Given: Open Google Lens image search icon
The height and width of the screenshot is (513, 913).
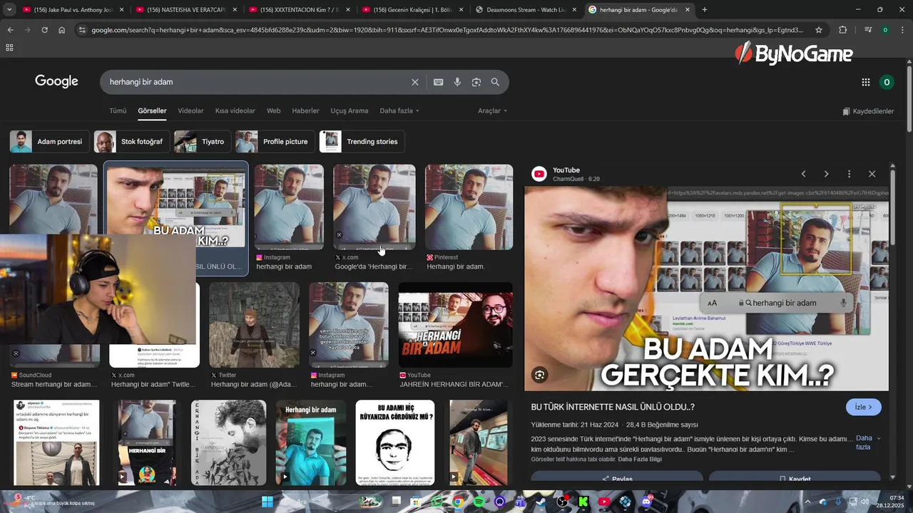Looking at the screenshot, I should pos(476,82).
